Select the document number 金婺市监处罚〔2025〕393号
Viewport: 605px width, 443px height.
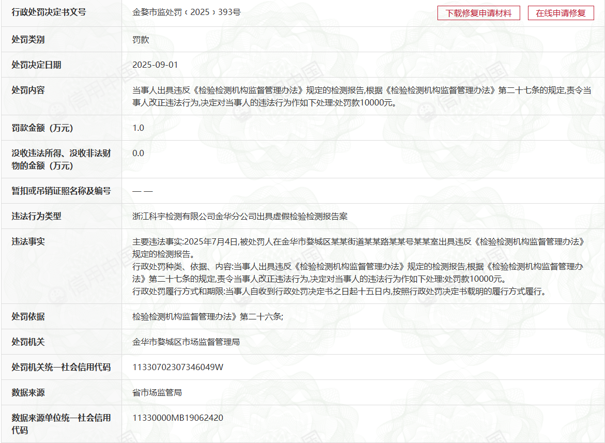pos(186,12)
